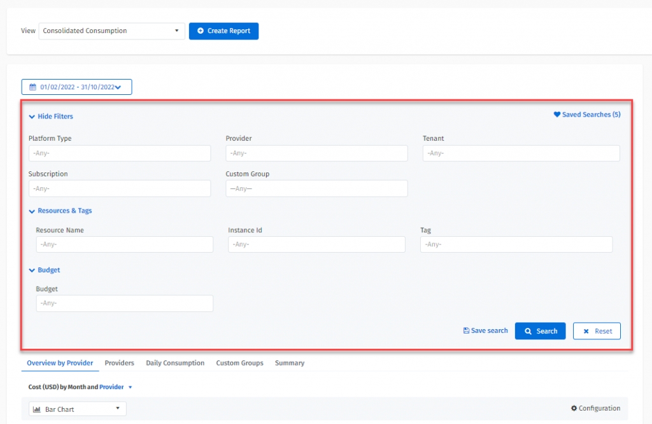This screenshot has height=424, width=652.
Task: Click the Saved Searches heart icon
Action: coord(557,115)
